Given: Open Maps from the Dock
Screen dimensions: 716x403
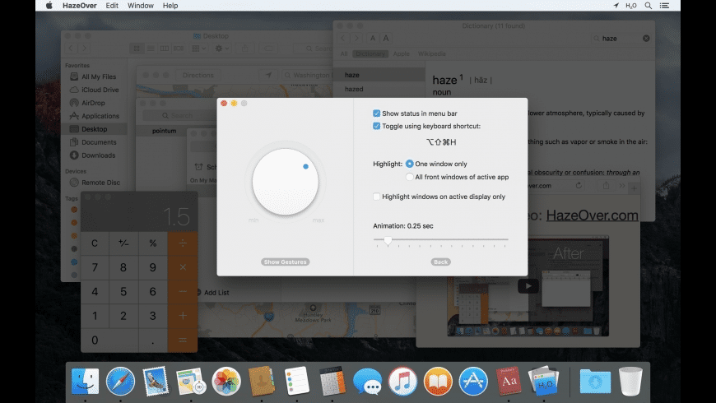Looking at the screenshot, I should coord(191,381).
